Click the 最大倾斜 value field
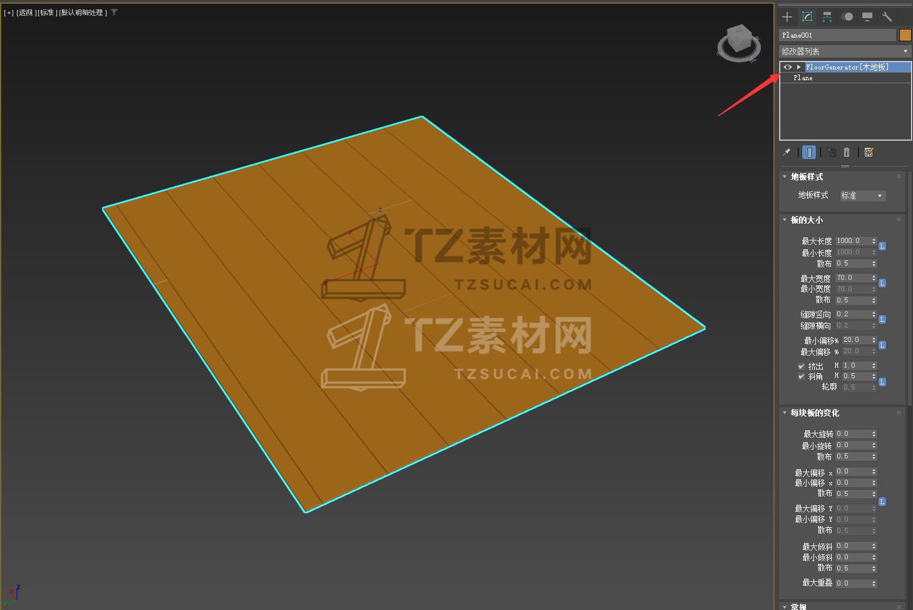 [x=853, y=546]
